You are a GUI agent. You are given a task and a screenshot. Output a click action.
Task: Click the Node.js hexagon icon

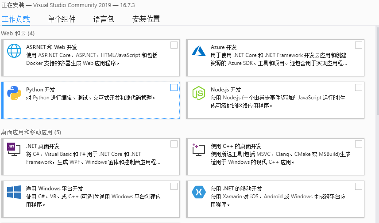(199, 93)
